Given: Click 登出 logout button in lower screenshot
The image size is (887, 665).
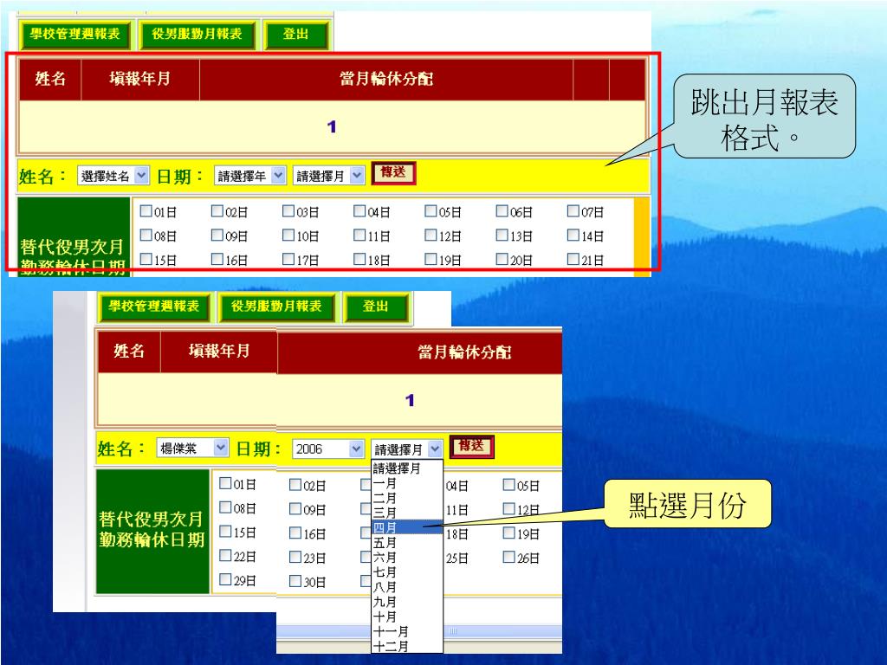Looking at the screenshot, I should [375, 307].
